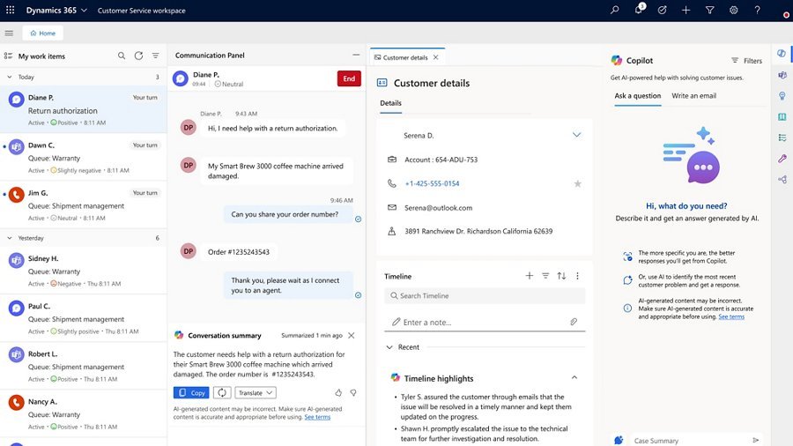Open the help question mark
The image size is (793, 446).
757,10
